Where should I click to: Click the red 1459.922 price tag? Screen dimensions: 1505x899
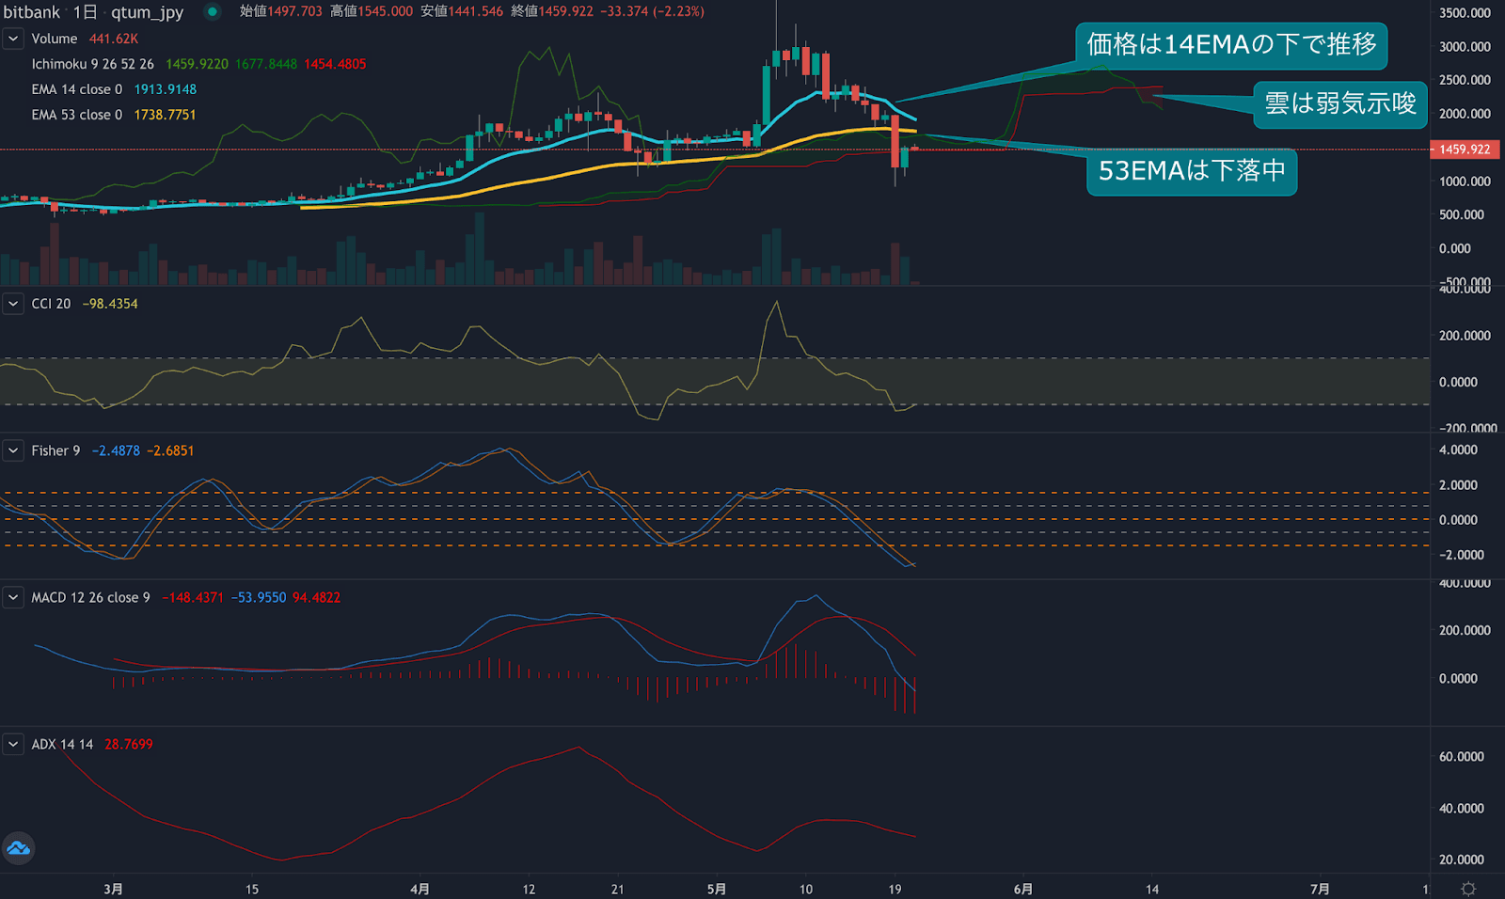pyautogui.click(x=1464, y=149)
